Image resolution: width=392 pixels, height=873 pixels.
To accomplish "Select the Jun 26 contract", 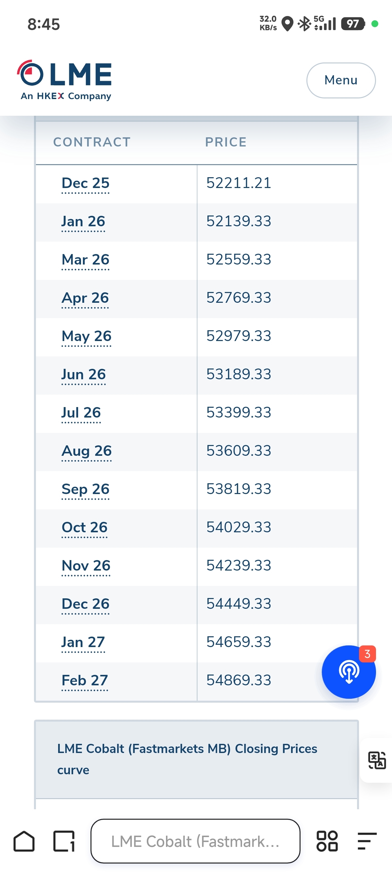I will point(83,374).
